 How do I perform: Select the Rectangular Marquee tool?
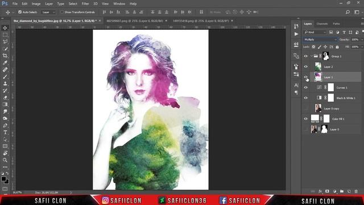point(5,35)
